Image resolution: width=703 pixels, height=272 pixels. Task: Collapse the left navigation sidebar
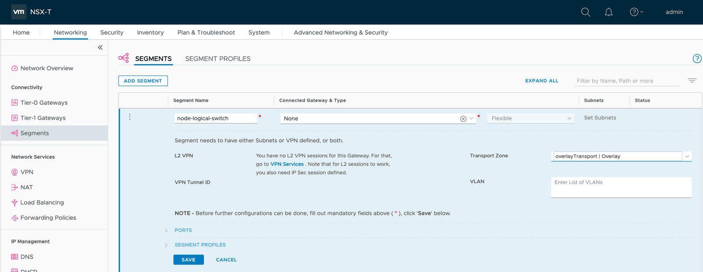tap(100, 47)
